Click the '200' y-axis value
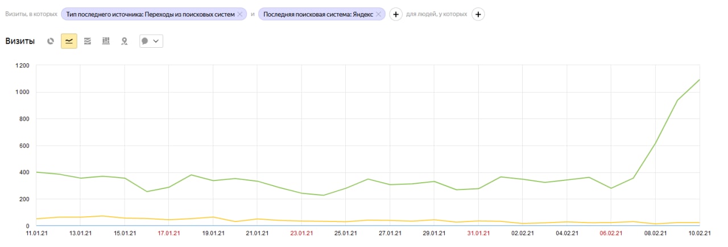728x247 pixels. pos(24,199)
